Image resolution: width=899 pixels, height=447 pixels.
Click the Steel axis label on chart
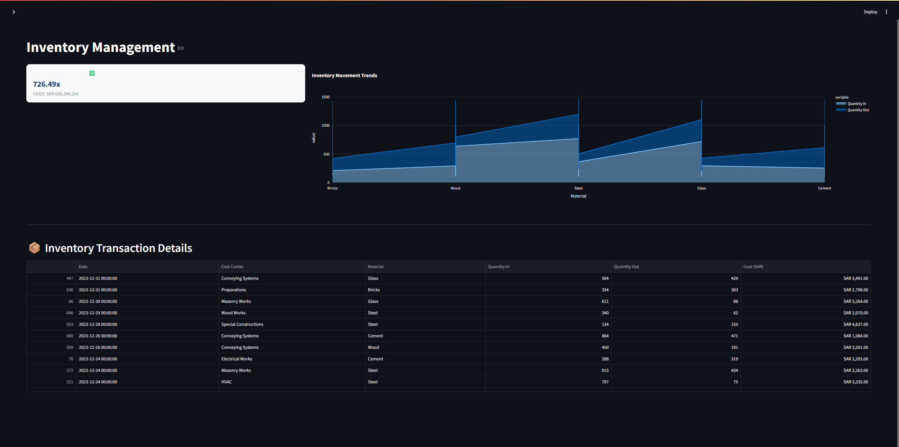pos(578,188)
